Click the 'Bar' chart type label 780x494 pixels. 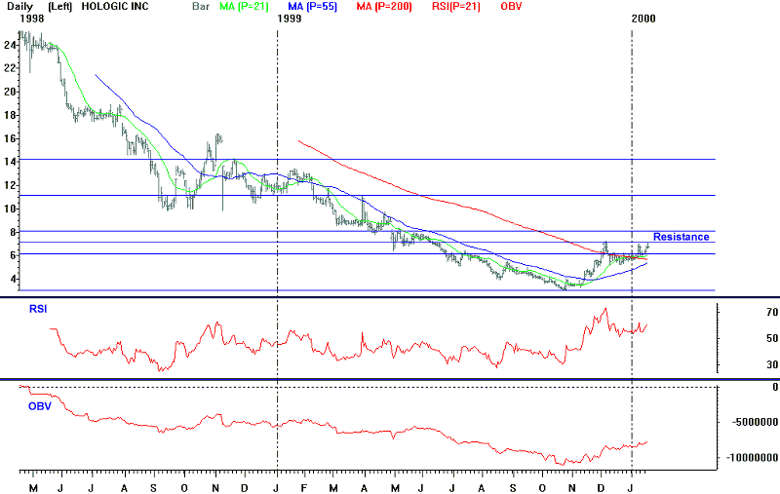[201, 7]
